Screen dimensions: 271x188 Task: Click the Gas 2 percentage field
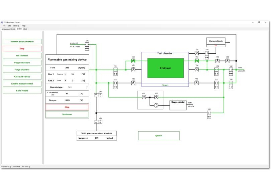click(72, 81)
